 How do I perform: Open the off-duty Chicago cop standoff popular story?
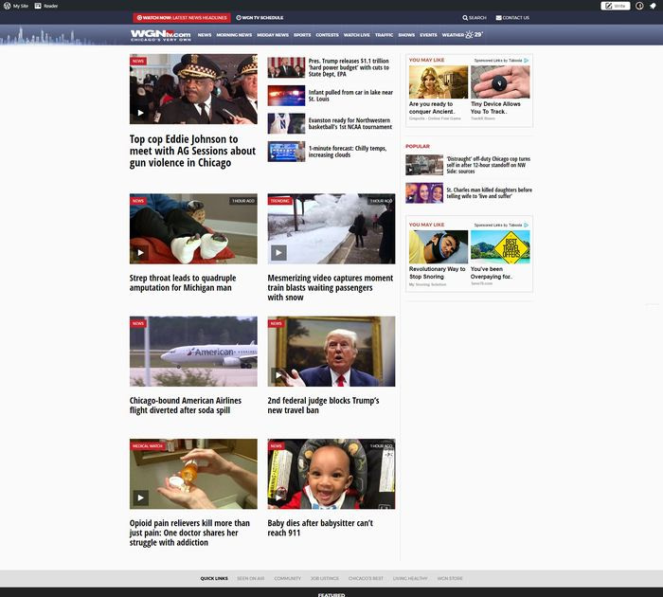[x=489, y=165]
